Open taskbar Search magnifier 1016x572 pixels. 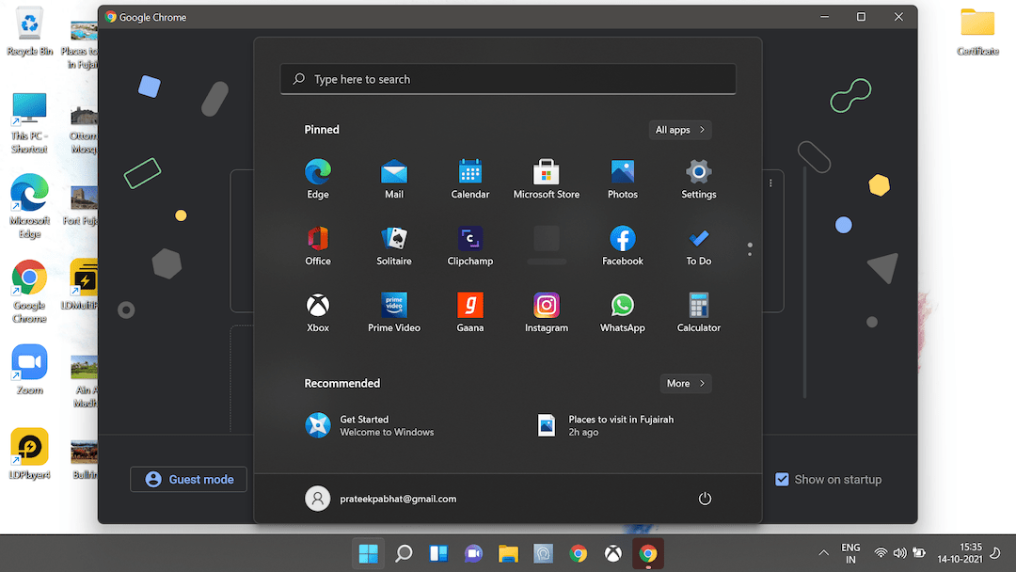404,554
